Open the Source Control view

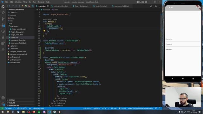3,19
